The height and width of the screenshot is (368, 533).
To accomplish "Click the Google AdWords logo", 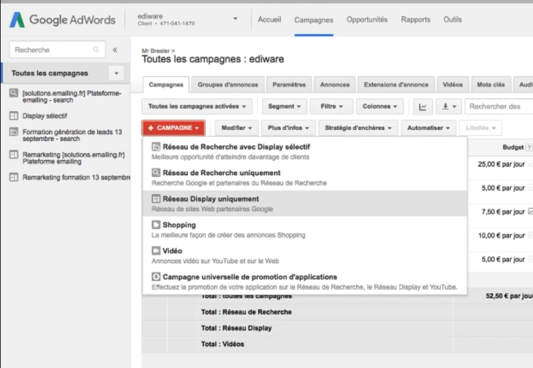I will (x=63, y=20).
